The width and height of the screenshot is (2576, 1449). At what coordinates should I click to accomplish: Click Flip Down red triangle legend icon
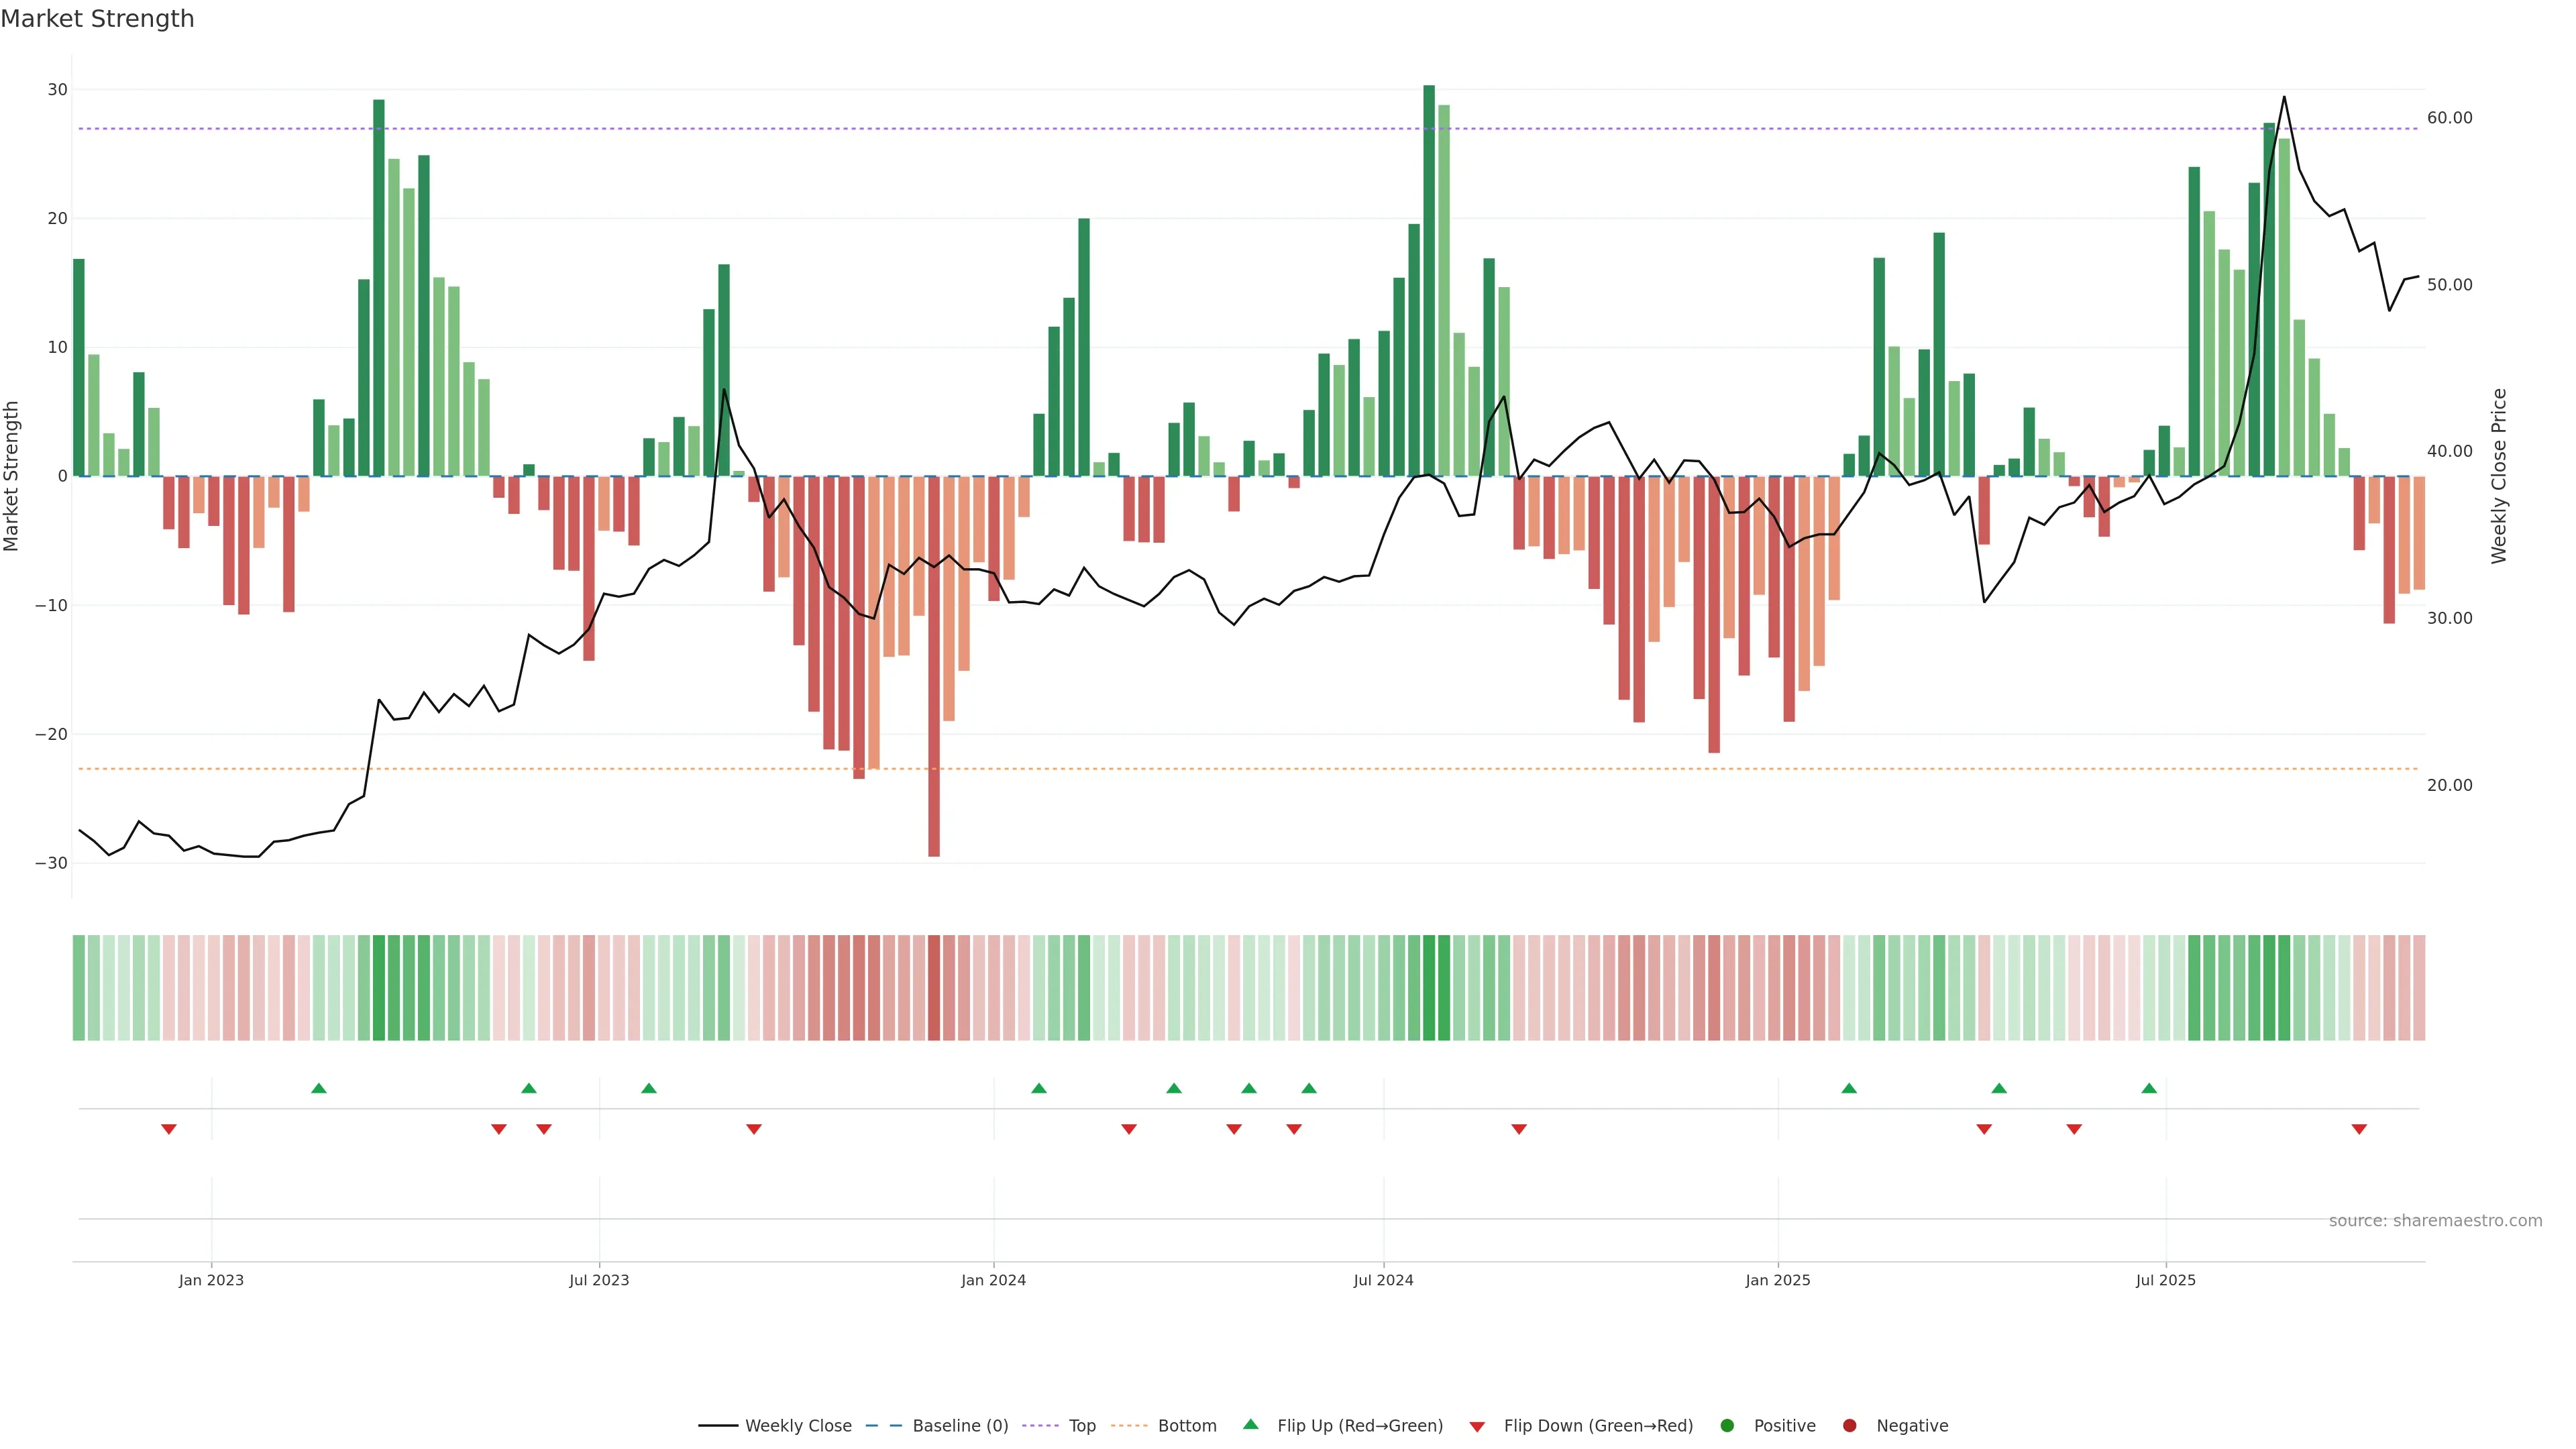tap(1477, 1427)
